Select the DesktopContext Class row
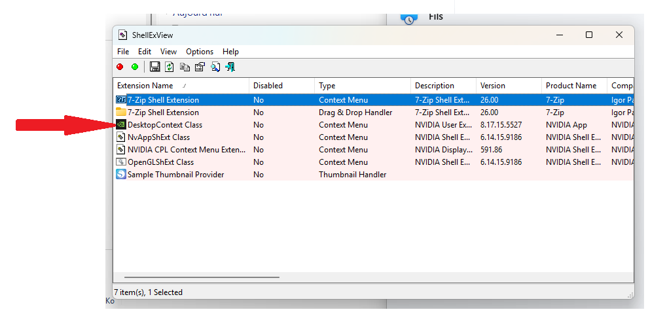 pyautogui.click(x=374, y=125)
